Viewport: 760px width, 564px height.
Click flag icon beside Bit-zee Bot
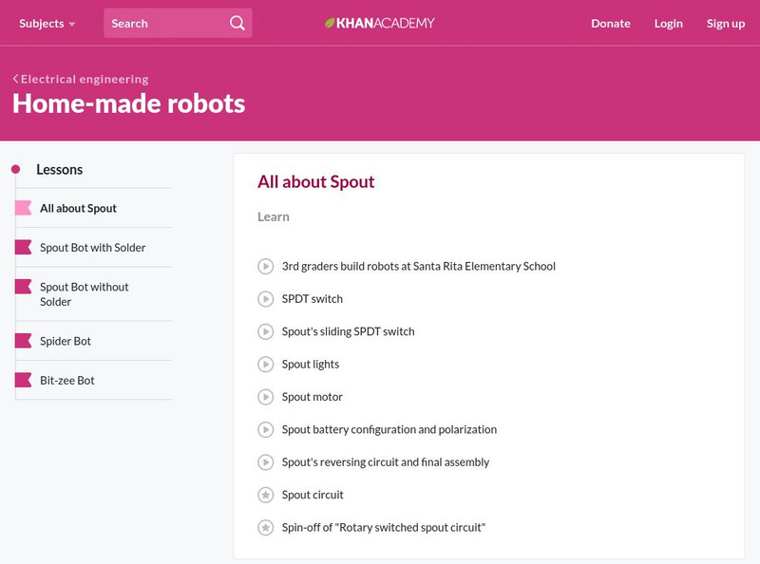(x=23, y=381)
